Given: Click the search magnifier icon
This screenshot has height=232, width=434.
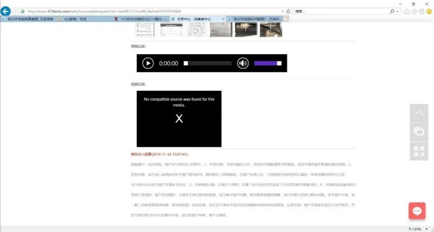Looking at the screenshot, I should 392,11.
